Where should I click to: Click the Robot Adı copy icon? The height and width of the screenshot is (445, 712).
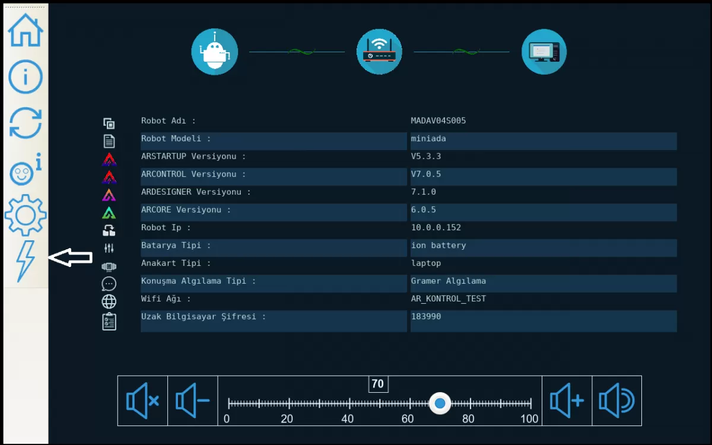pyautogui.click(x=109, y=123)
